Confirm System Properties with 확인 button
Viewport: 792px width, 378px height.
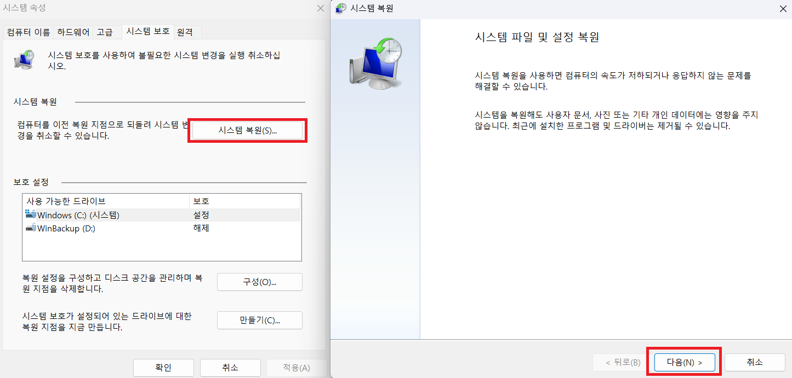click(163, 368)
